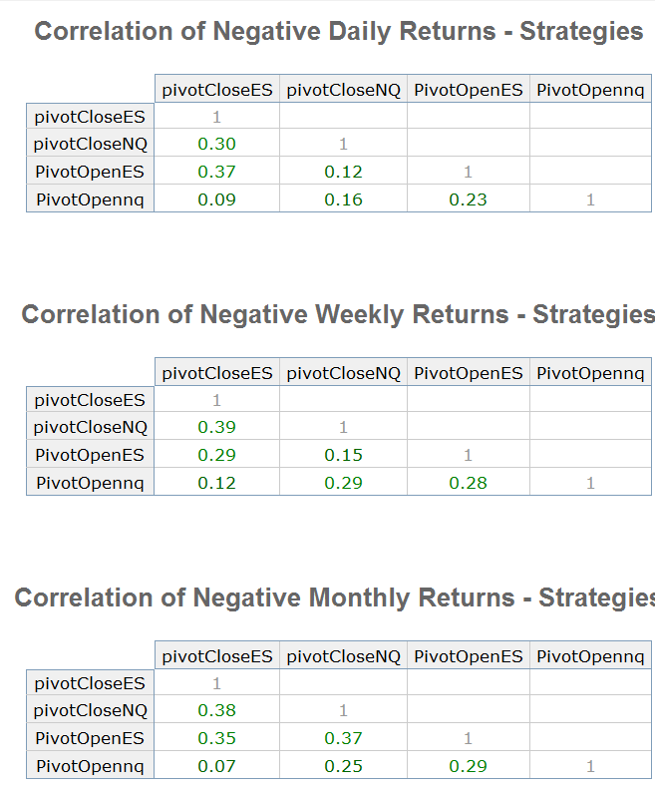The image size is (655, 791).
Task: Select the PivotOpenES row label in Monthly table
Action: (x=90, y=739)
